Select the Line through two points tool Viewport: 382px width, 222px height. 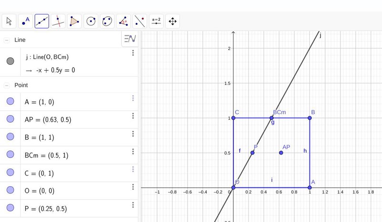pyautogui.click(x=42, y=21)
